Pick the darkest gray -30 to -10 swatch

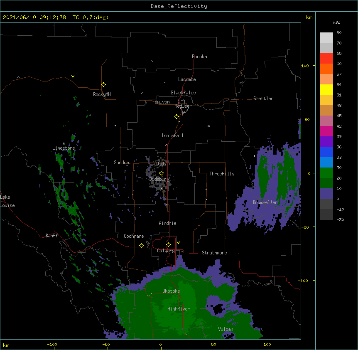(326, 214)
